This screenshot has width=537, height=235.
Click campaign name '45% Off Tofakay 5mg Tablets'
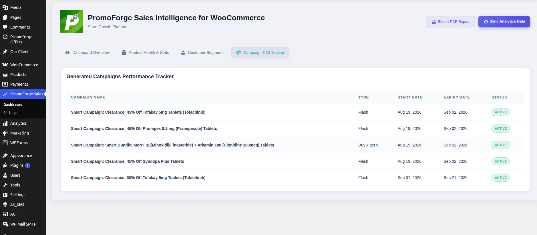click(138, 112)
